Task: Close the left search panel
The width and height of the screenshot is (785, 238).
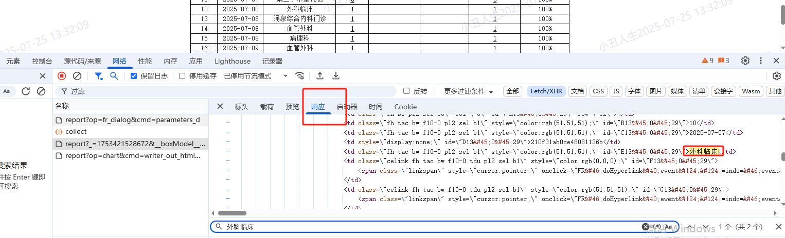Action: [x=43, y=76]
